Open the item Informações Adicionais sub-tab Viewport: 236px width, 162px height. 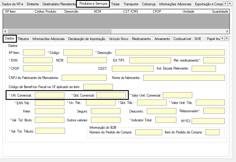(x=48, y=39)
